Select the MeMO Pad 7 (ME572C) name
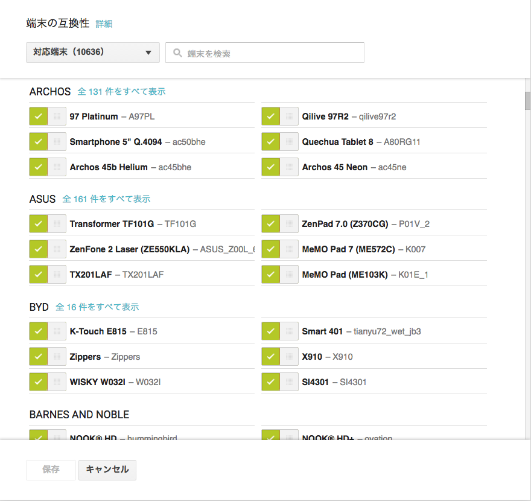This screenshot has height=501, width=531. pyautogui.click(x=349, y=249)
